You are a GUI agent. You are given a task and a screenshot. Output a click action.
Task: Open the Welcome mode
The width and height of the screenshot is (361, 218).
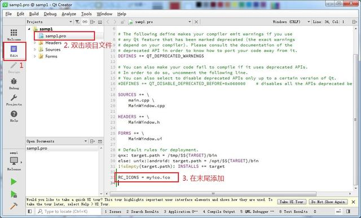coord(14,34)
